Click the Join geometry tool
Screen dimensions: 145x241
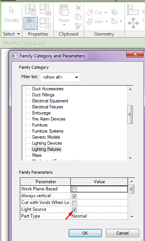click(95, 22)
